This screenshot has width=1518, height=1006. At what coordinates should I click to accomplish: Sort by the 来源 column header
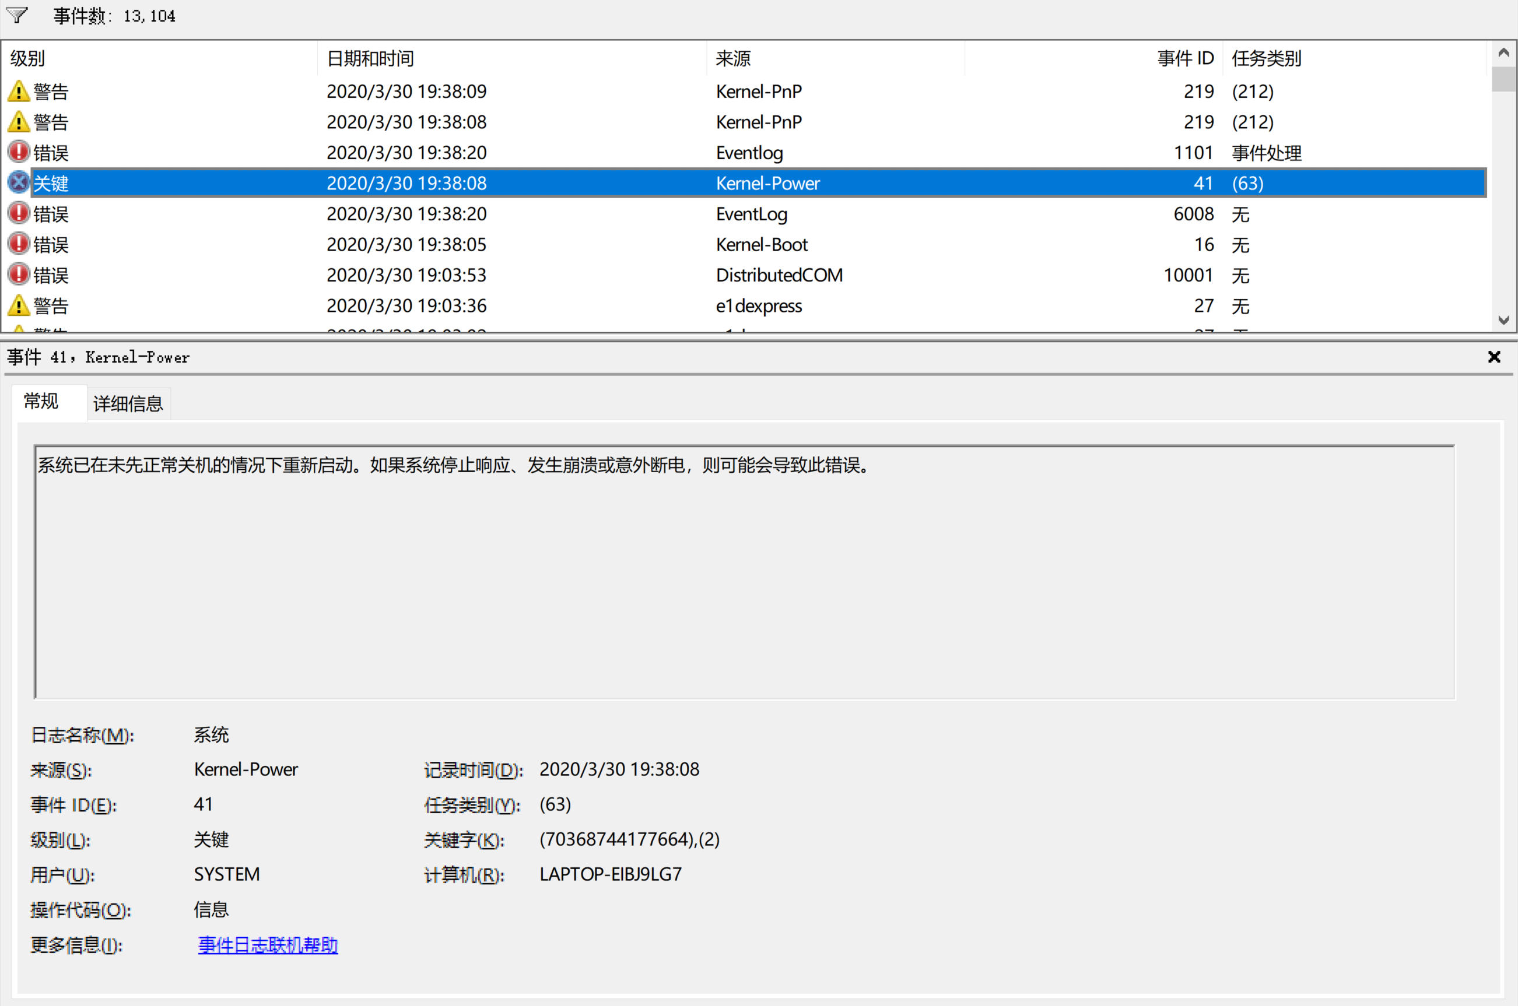[x=733, y=58]
